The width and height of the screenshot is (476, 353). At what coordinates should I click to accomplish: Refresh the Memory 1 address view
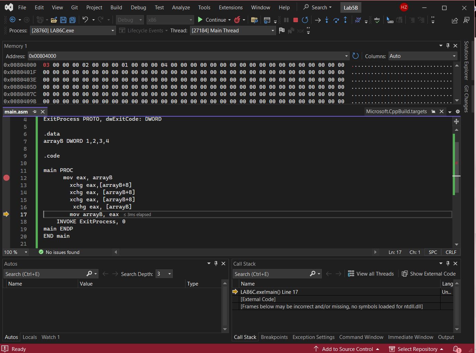tap(356, 56)
